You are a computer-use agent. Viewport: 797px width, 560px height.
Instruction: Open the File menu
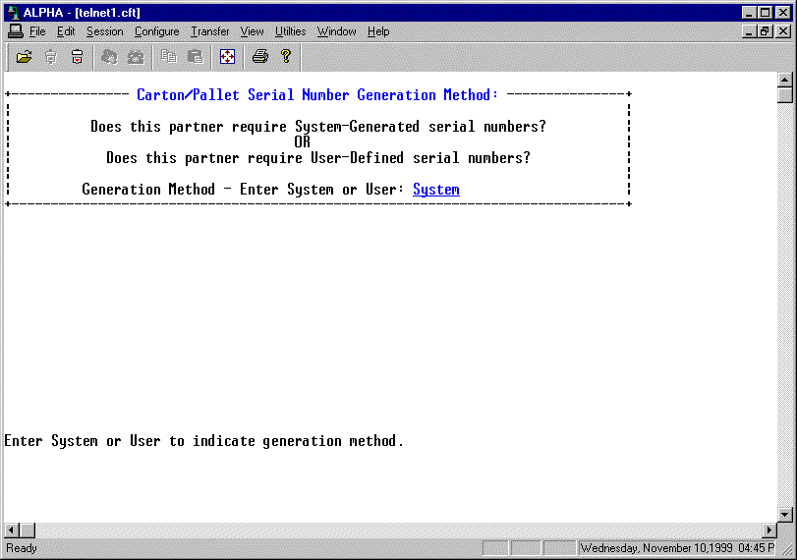coord(37,31)
